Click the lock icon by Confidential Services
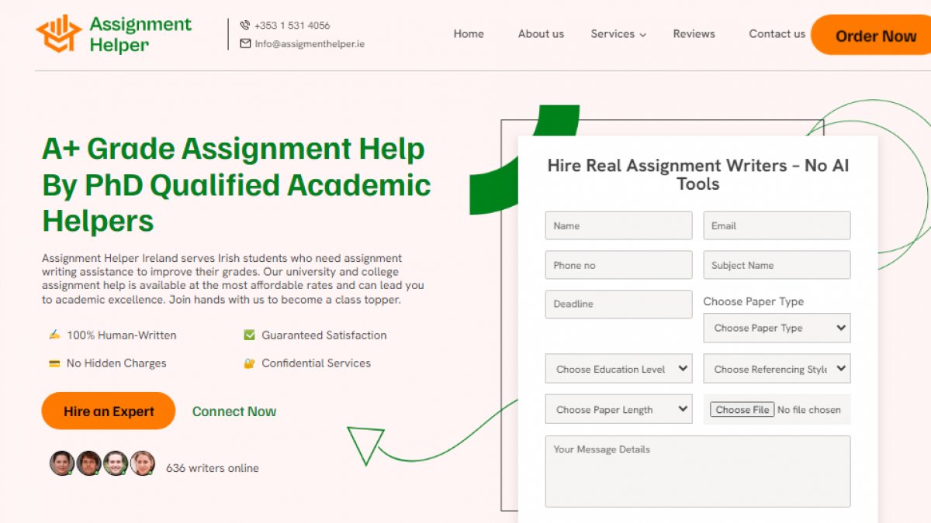931x523 pixels. [x=249, y=363]
